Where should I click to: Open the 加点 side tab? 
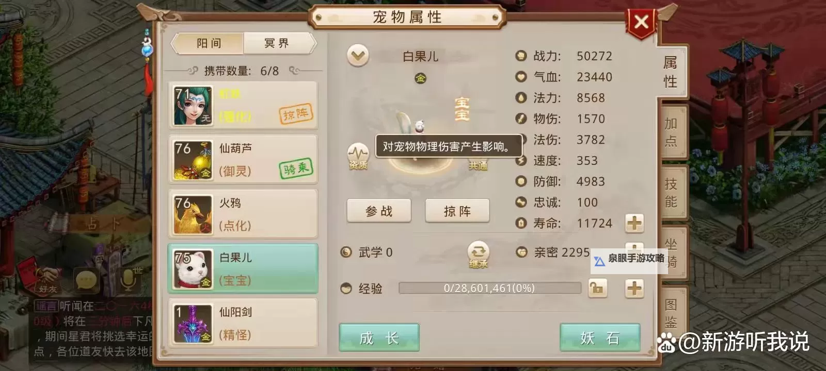671,132
